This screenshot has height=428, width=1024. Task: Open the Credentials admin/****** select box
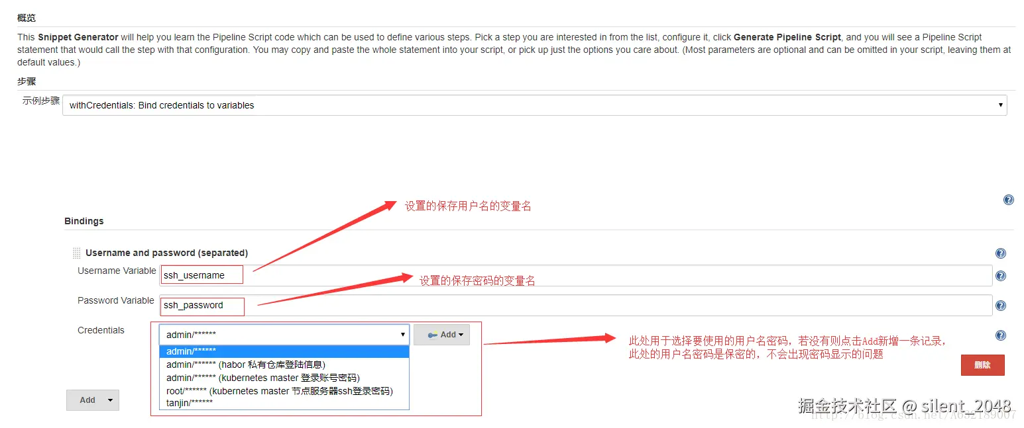click(x=284, y=335)
